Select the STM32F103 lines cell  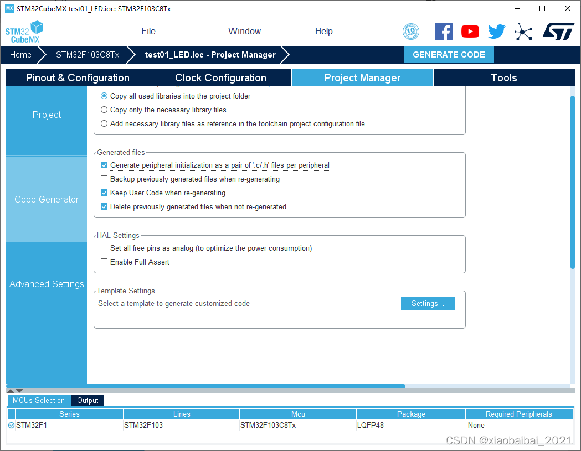tap(182, 425)
